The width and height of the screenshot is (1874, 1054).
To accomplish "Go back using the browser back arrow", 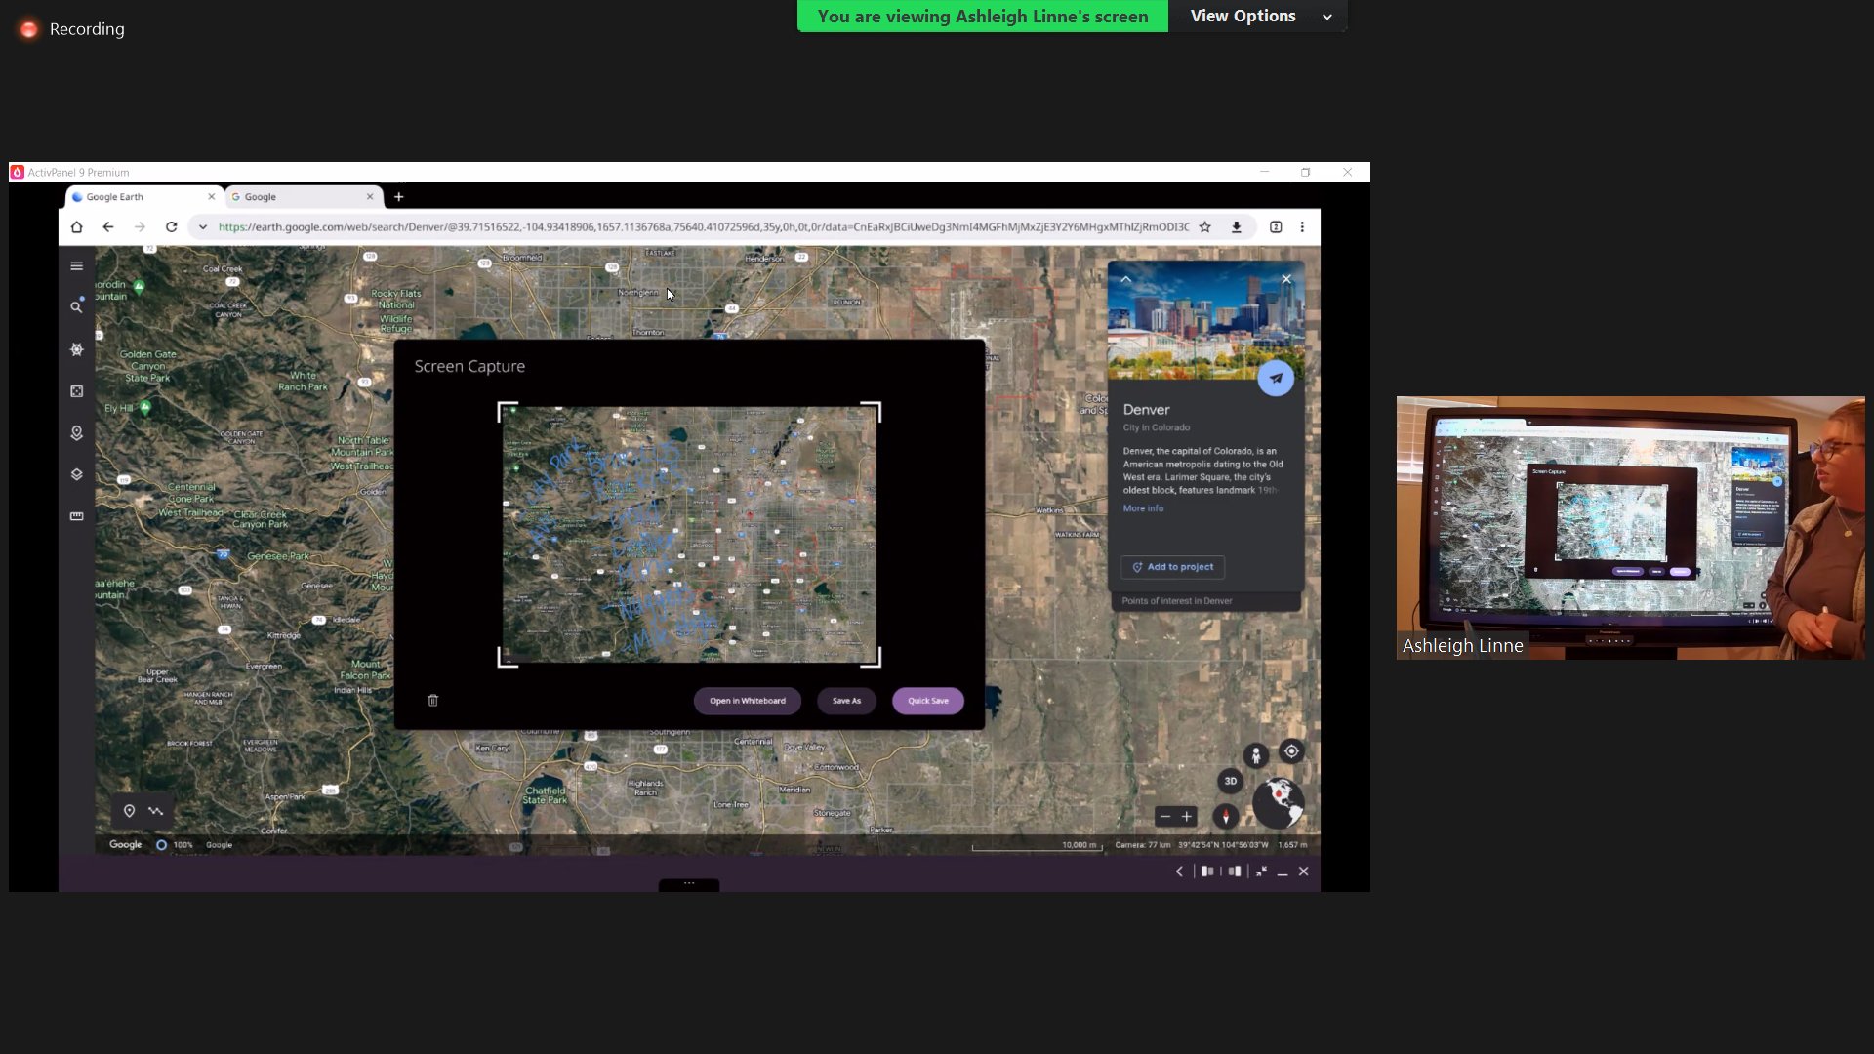I will coord(108,227).
